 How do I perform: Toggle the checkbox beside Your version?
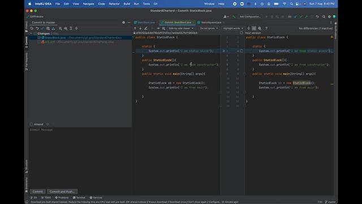pos(242,33)
